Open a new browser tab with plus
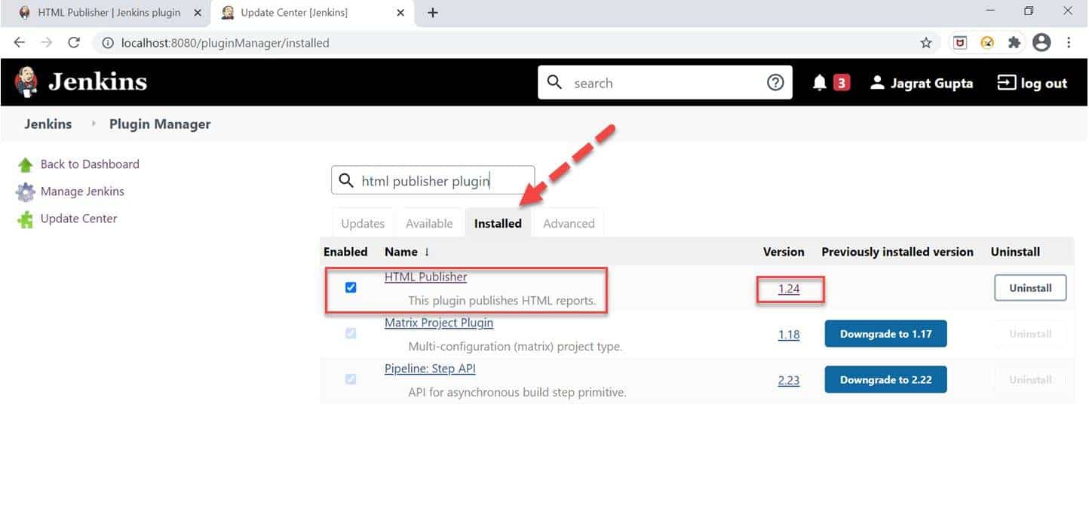The image size is (1089, 508). click(x=432, y=13)
